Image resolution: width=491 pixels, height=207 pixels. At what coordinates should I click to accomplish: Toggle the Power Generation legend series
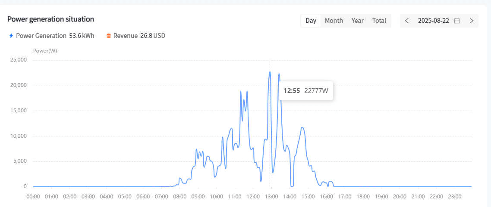(52, 36)
